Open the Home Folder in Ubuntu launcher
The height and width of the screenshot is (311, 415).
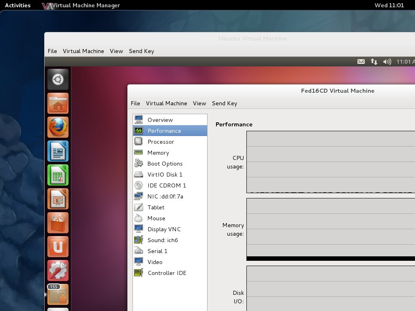(58, 103)
